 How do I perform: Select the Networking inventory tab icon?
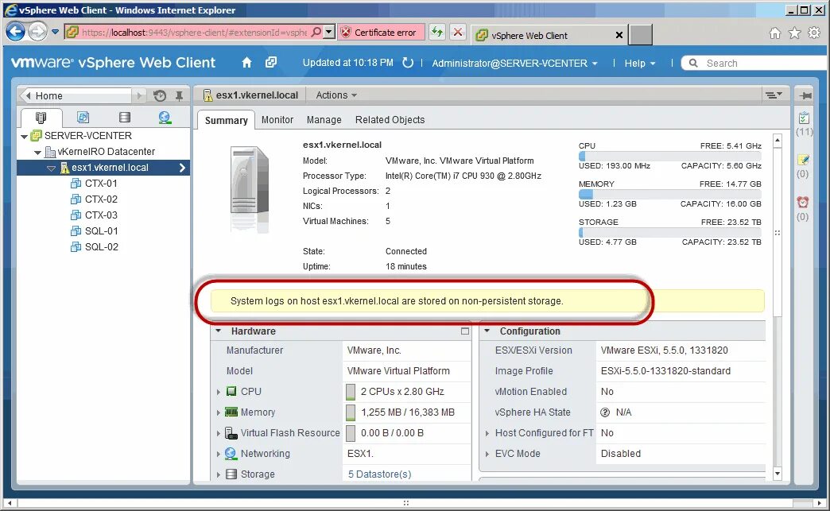[165, 118]
